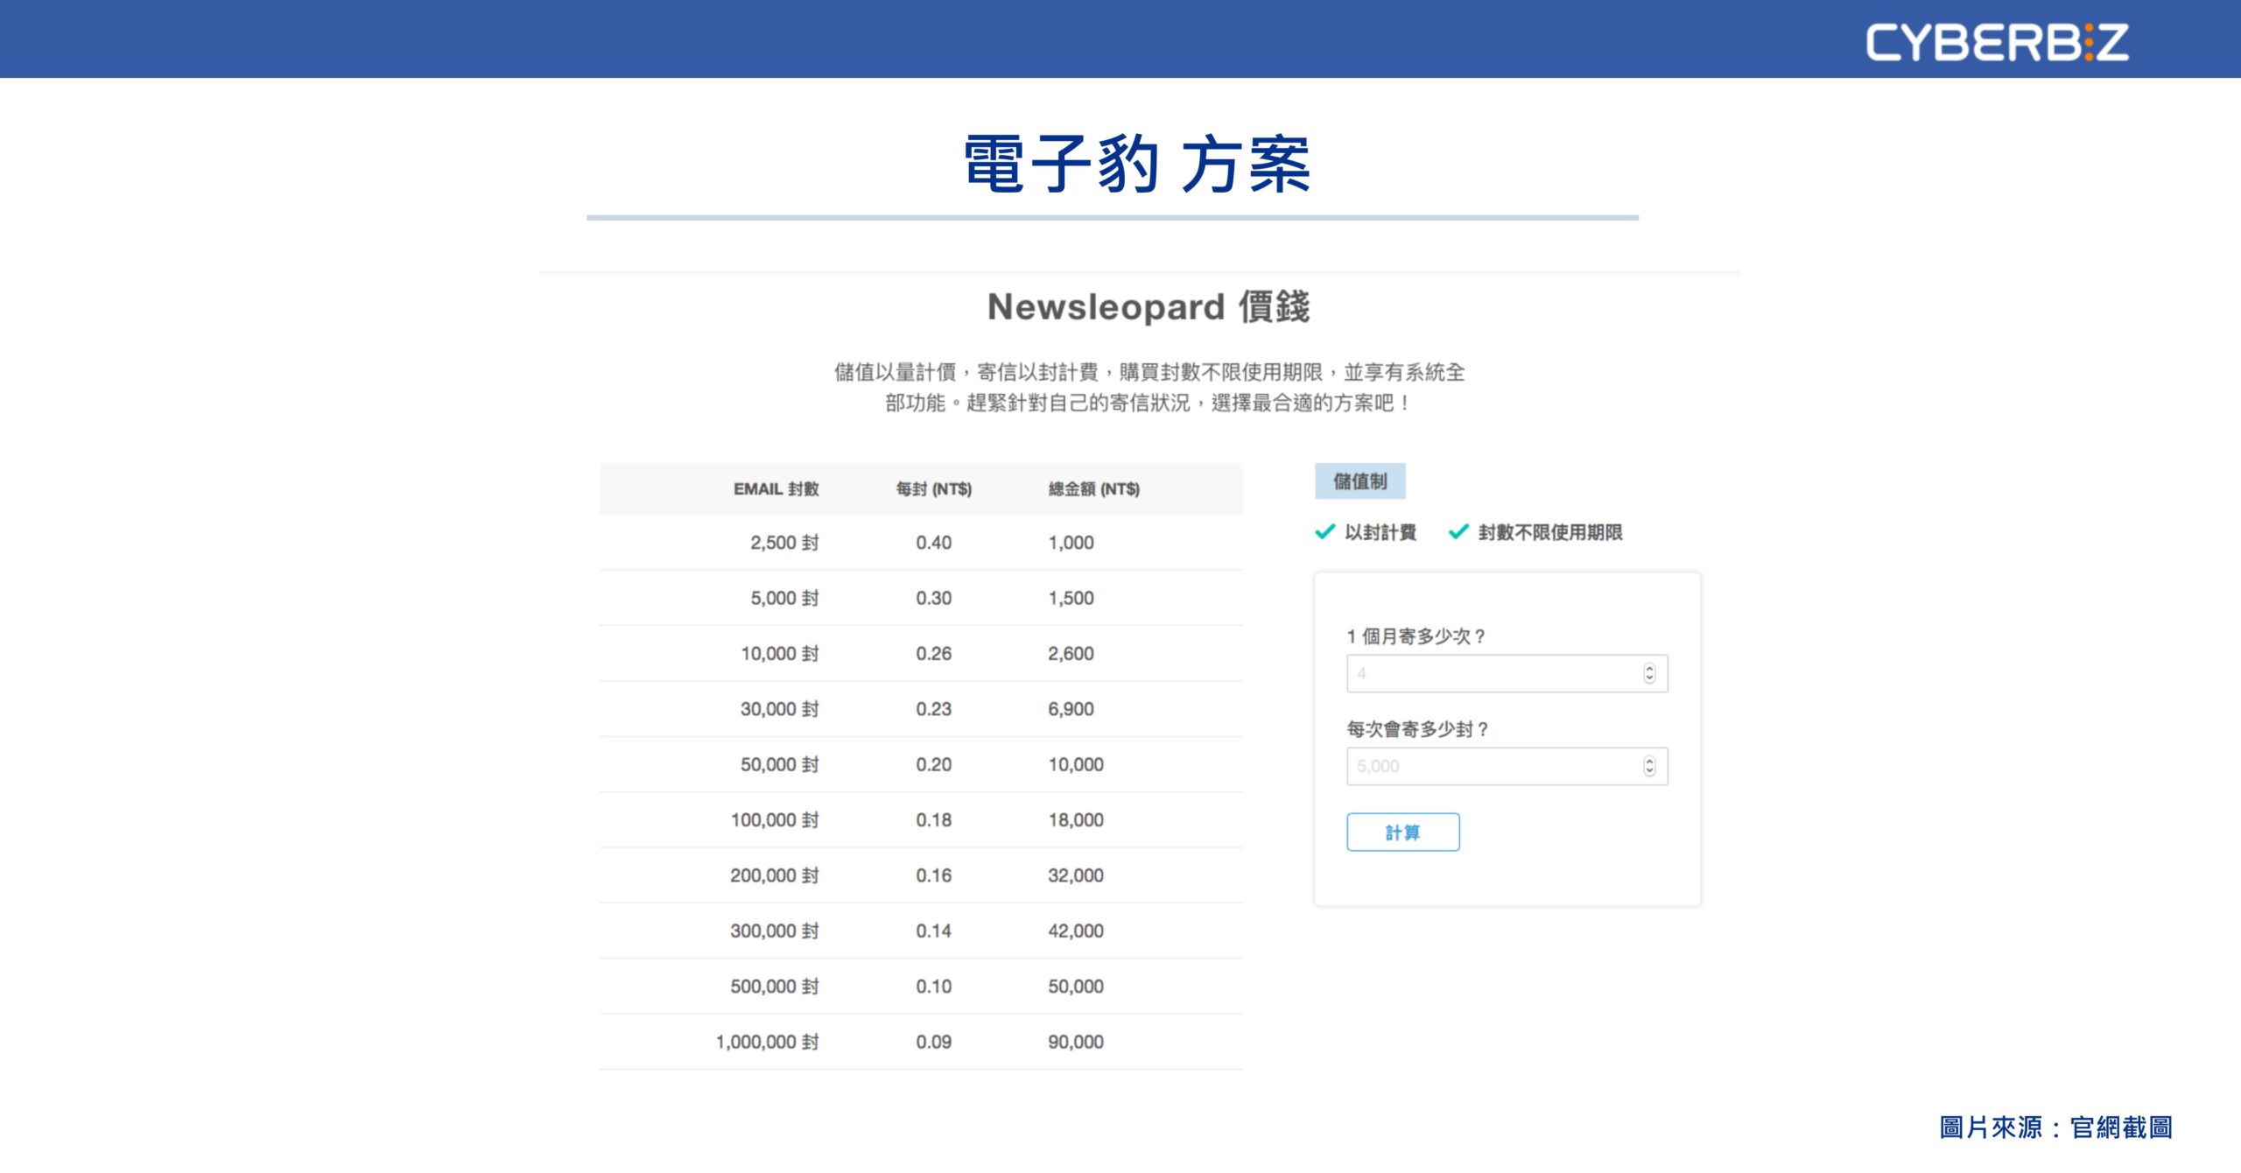Select the 10,000 封 table cell
The image size is (2241, 1173).
pyautogui.click(x=779, y=653)
